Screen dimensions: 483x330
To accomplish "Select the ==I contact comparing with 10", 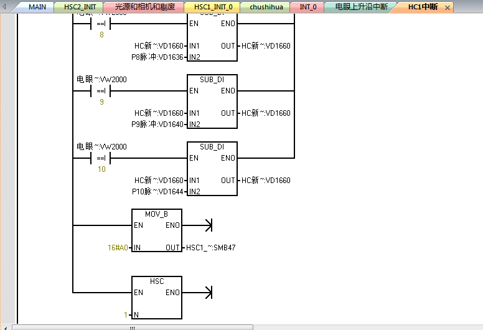I will tap(101, 158).
